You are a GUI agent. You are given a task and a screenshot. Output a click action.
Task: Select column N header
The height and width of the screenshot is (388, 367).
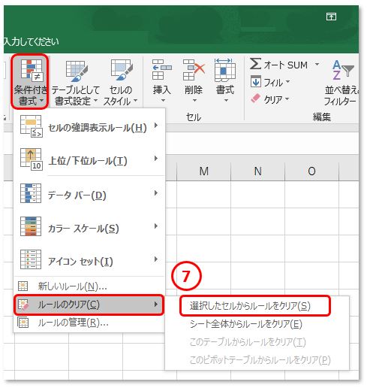[258, 171]
